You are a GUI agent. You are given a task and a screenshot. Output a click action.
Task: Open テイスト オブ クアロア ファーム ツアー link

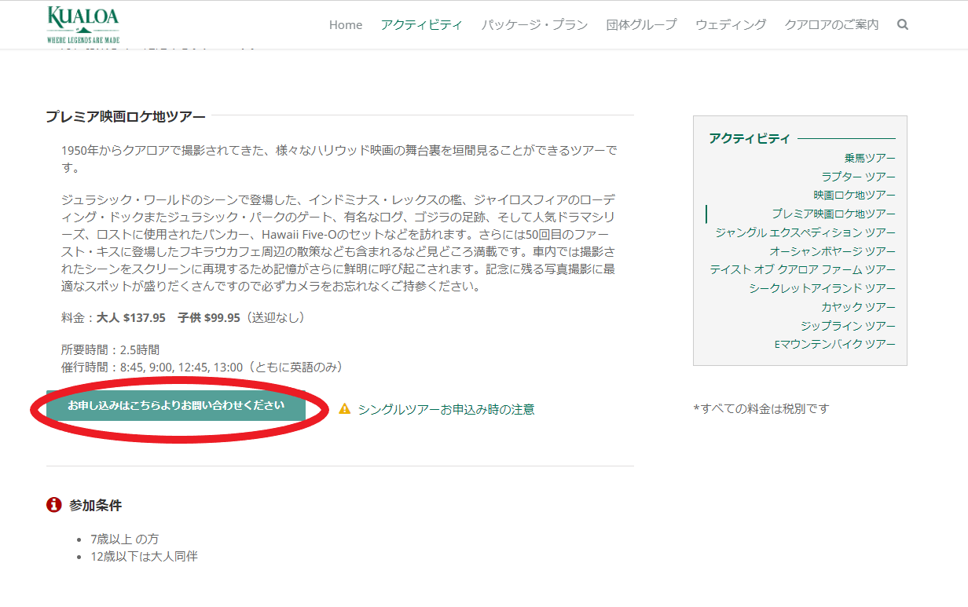802,269
